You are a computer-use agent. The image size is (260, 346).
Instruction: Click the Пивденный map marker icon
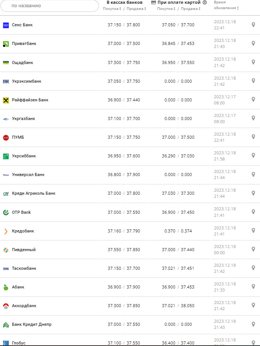pos(253,250)
